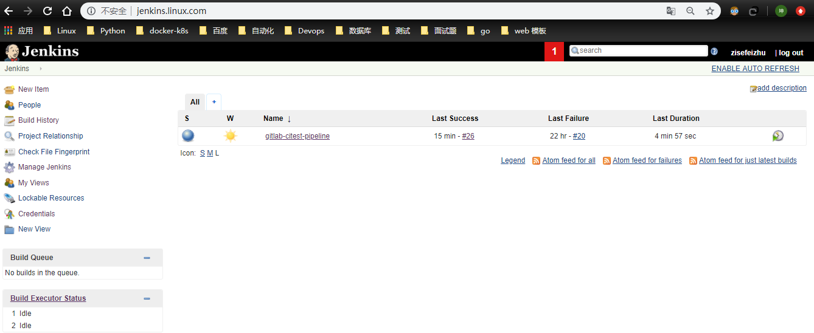
Task: Click the sunny weather icon for gitlab-citest-pipeline
Action: tap(230, 136)
